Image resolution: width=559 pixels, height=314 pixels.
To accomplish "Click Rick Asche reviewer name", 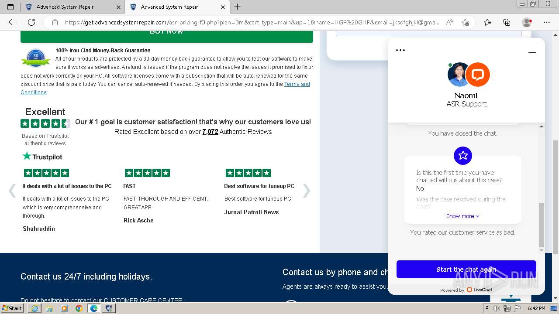I will click(138, 220).
